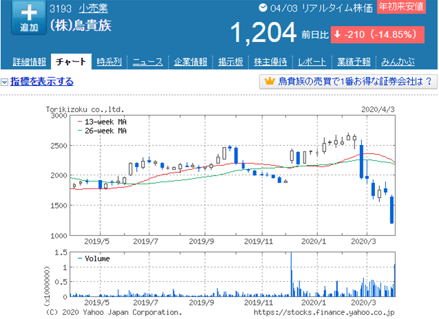Click the 26-week MA legend entry
439x319 pixels.
[x=102, y=131]
